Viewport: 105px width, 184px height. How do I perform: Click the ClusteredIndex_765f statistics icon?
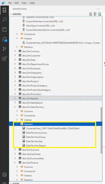coord(24,128)
